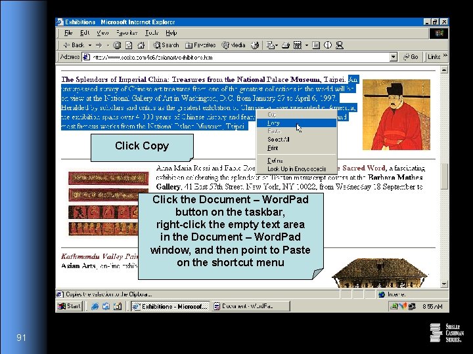Click the vertical scrollbar down arrow
The width and height of the screenshot is (473, 354).
(x=444, y=284)
